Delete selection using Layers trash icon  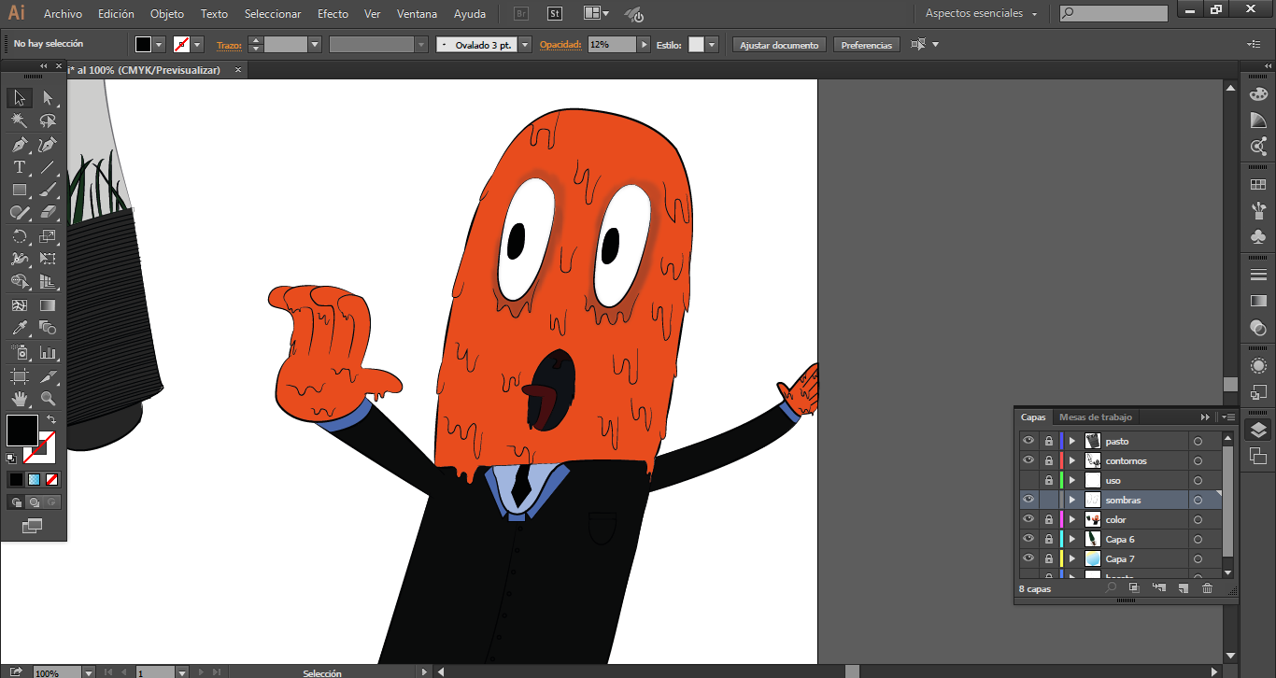[1207, 588]
